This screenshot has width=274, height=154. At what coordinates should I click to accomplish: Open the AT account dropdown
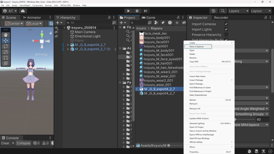[10, 11]
